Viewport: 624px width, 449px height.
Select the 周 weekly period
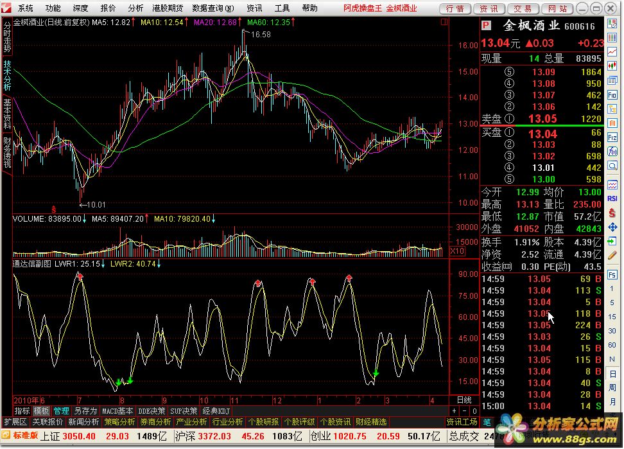612,388
